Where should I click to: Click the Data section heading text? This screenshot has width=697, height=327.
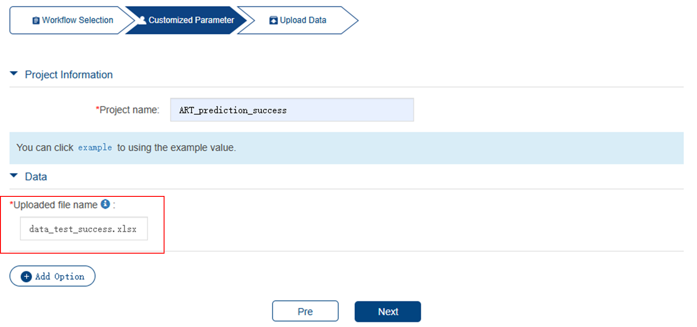coord(36,177)
